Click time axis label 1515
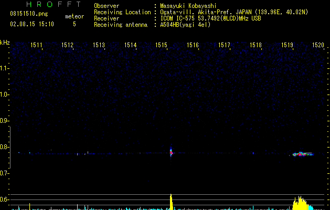 [161, 45]
